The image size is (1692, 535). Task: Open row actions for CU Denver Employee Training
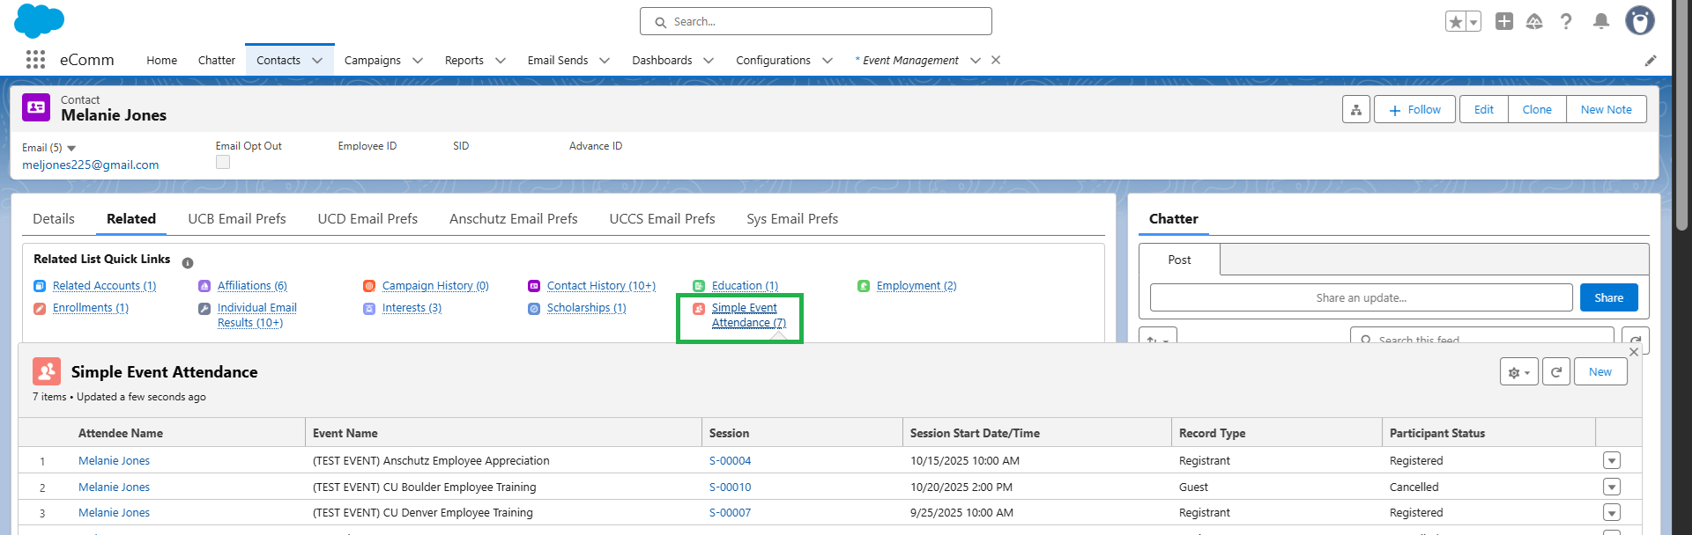(x=1612, y=512)
